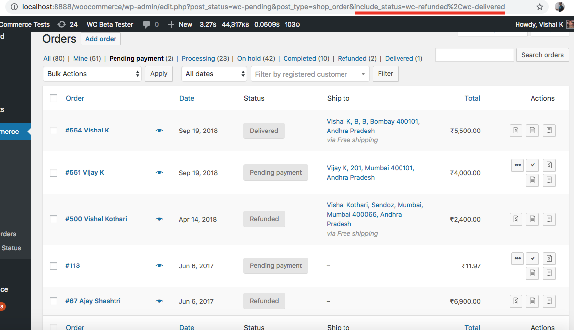Open the comments bubble icon in admin bar

pos(146,25)
